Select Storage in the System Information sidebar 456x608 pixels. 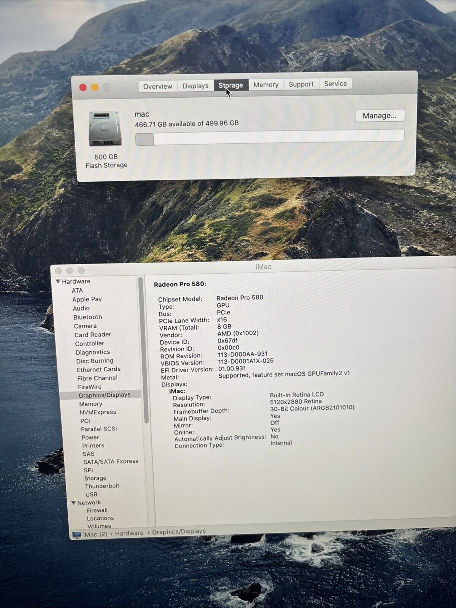click(x=95, y=478)
